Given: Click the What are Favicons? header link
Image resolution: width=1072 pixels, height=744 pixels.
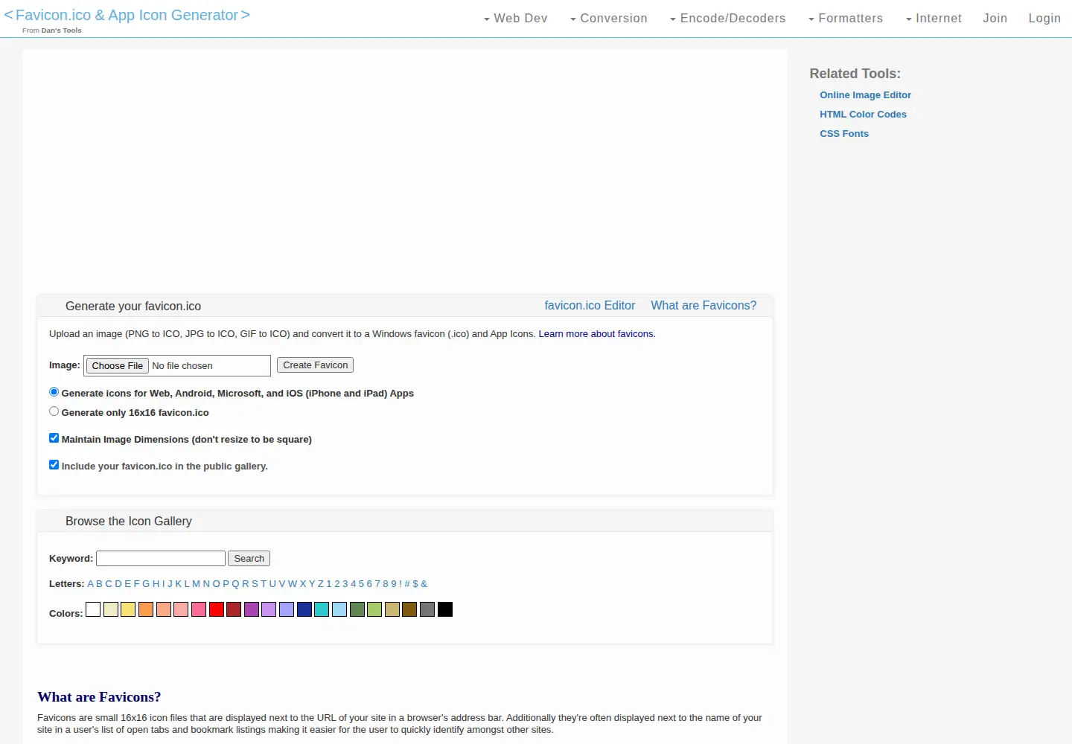Looking at the screenshot, I should click(703, 306).
